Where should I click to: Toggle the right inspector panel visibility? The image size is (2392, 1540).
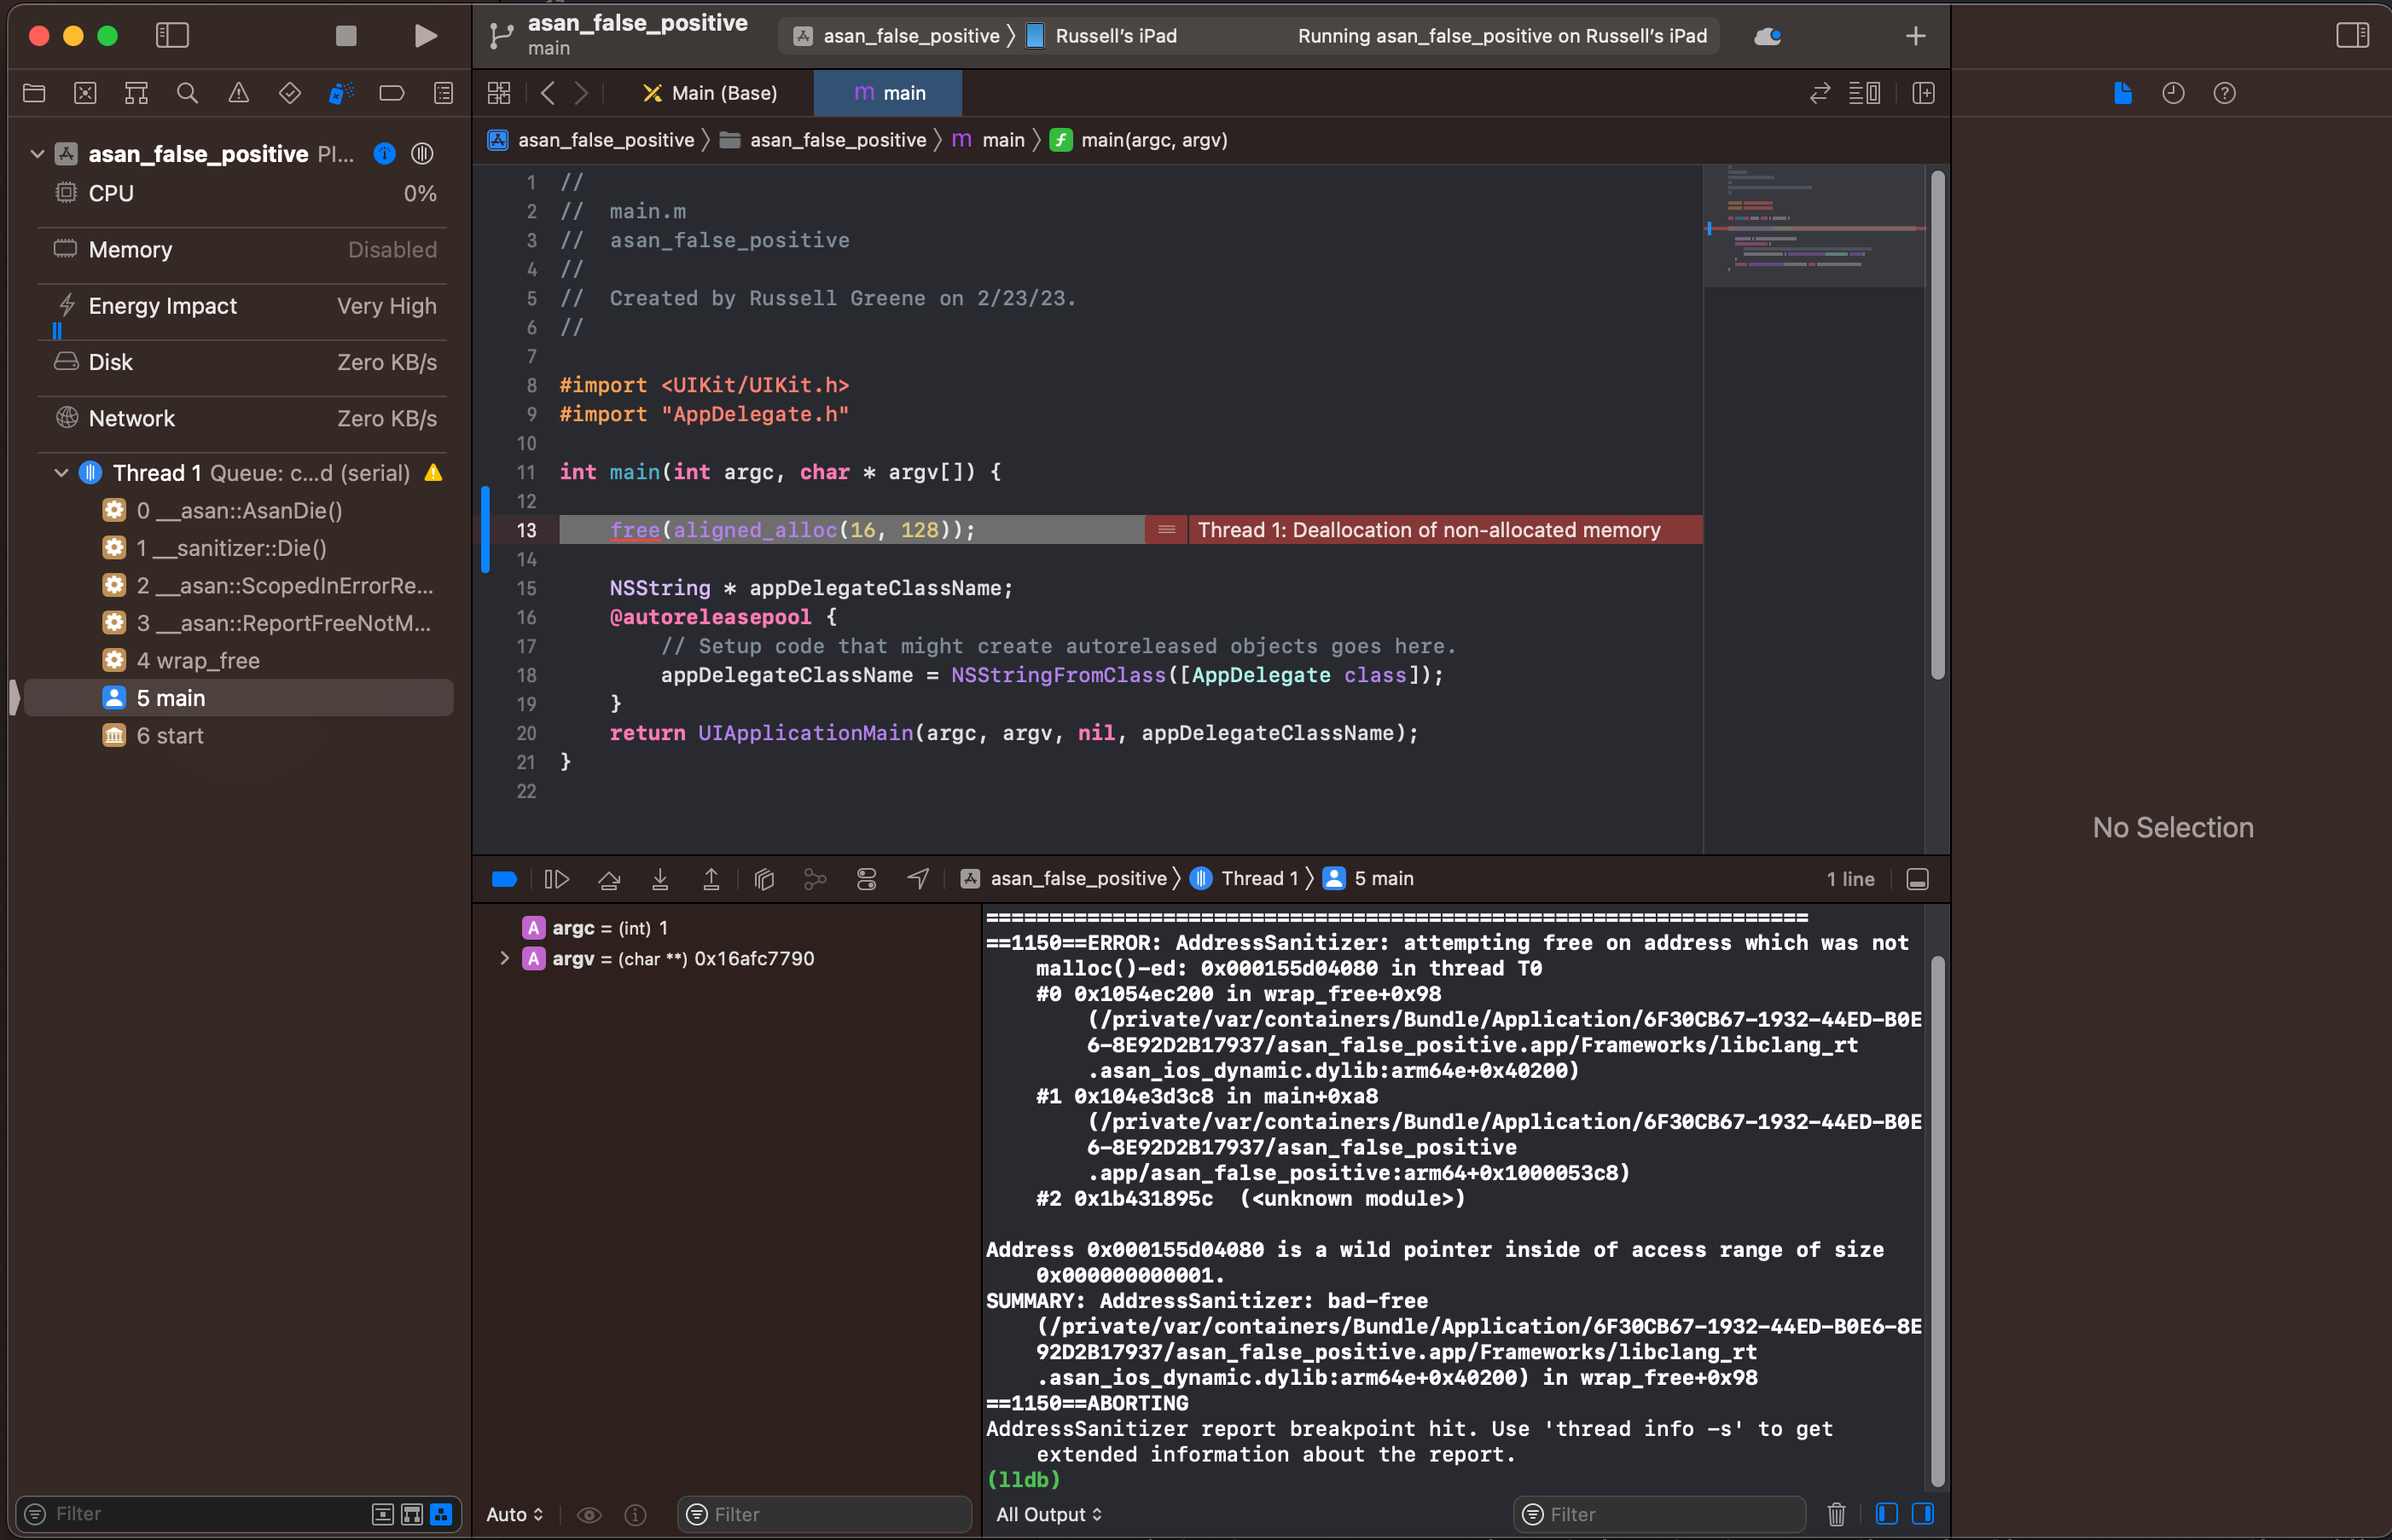point(2352,36)
